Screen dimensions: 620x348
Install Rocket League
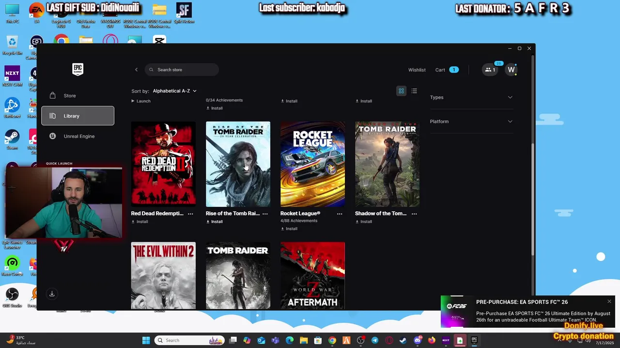pos(289,229)
